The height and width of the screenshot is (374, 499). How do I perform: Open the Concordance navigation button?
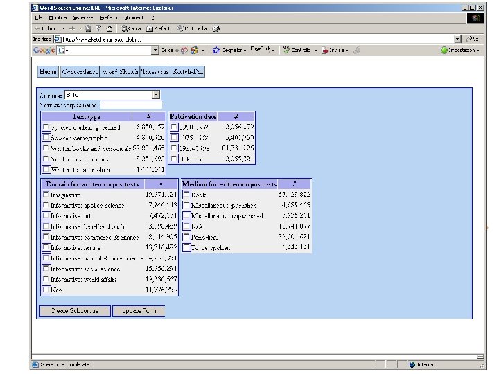pyautogui.click(x=80, y=72)
